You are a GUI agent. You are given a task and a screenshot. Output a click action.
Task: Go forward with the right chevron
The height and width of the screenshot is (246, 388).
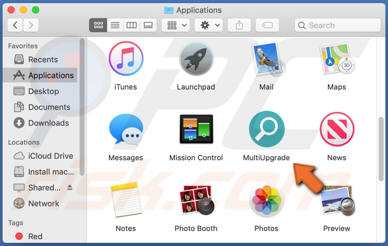(x=31, y=25)
